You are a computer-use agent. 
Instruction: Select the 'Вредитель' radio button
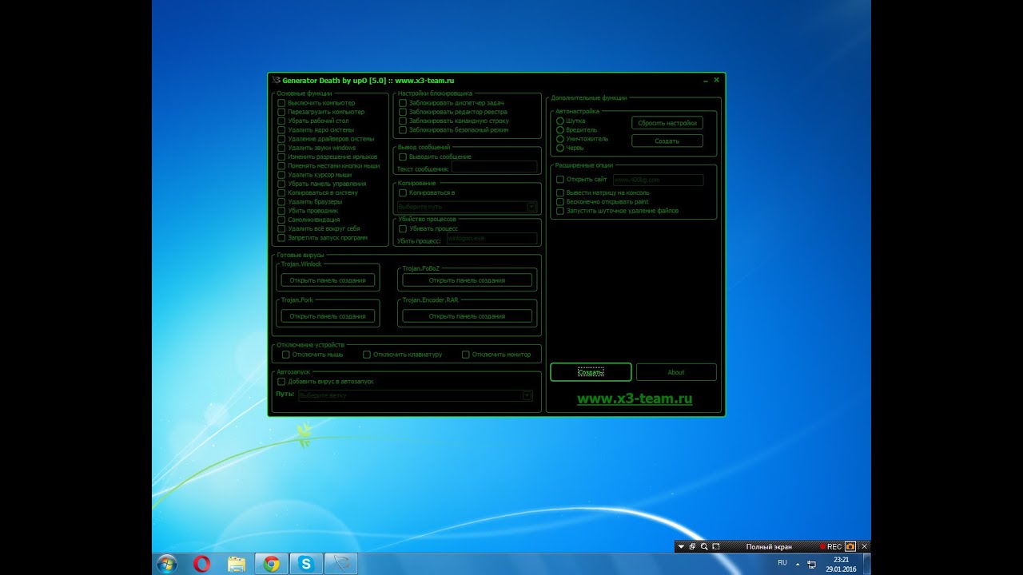(x=560, y=130)
